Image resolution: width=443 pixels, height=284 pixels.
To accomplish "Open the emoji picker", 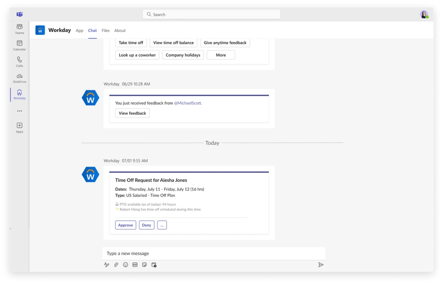I will tap(125, 265).
